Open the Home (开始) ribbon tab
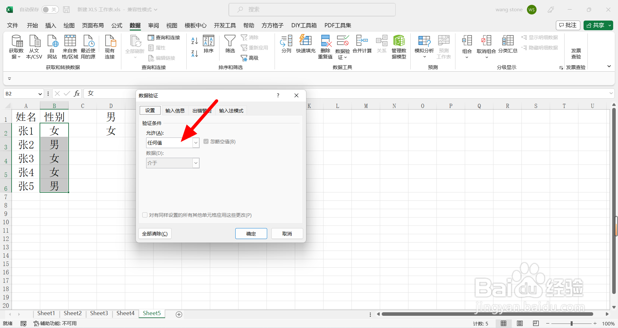 32,25
